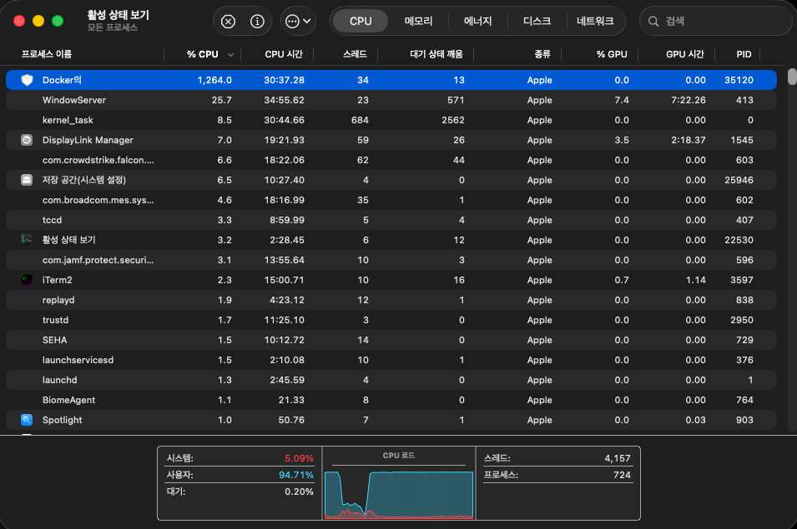Click the 스레드 count 4,157

click(x=618, y=458)
